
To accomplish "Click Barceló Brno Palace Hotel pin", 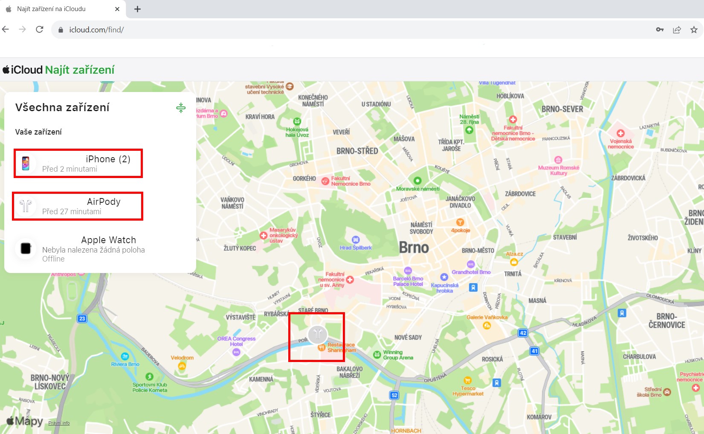I will (408, 270).
